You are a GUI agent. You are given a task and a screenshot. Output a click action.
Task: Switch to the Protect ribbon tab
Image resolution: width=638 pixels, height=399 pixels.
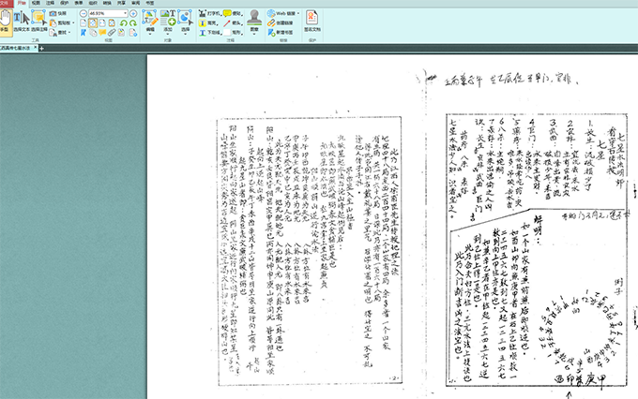pos(65,3)
